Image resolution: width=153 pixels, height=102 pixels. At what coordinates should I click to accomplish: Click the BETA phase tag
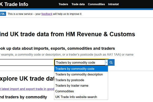pos(3,14)
